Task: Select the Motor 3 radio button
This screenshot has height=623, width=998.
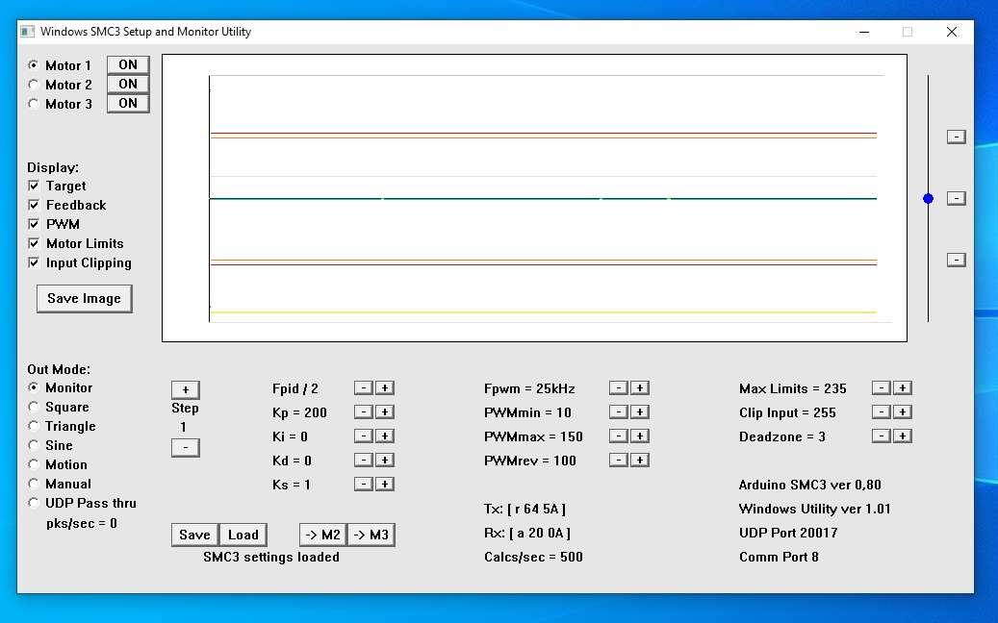Action: [33, 104]
